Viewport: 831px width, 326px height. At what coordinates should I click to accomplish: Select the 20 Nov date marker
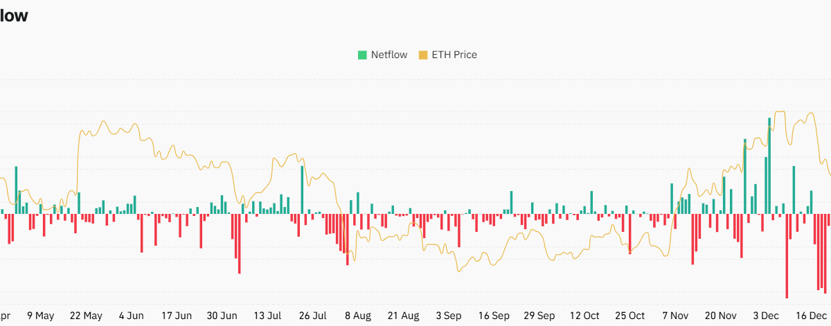pyautogui.click(x=721, y=316)
